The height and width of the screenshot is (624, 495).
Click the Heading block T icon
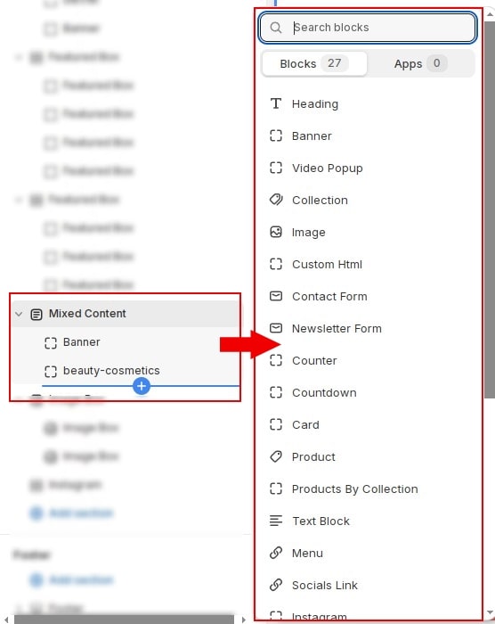click(x=275, y=104)
